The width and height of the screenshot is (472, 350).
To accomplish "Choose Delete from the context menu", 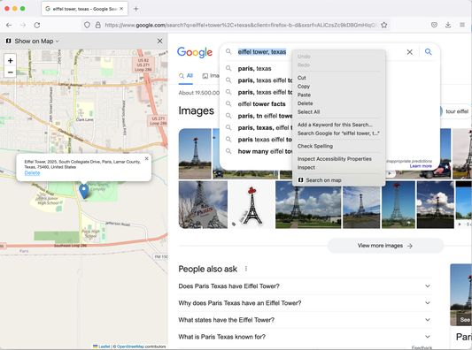I will 338,103.
